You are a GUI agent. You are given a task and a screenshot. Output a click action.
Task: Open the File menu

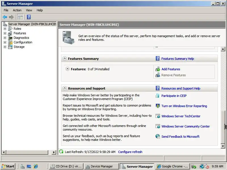point(6,10)
